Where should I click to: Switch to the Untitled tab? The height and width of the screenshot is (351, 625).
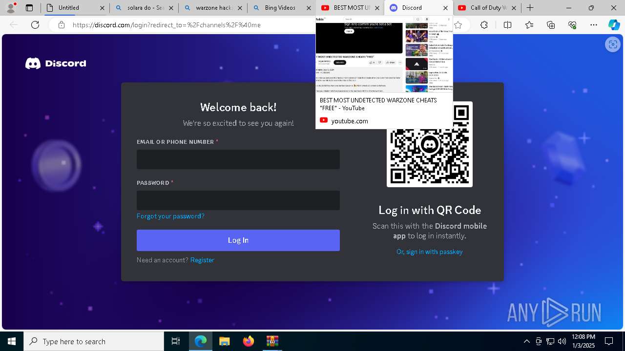75,8
